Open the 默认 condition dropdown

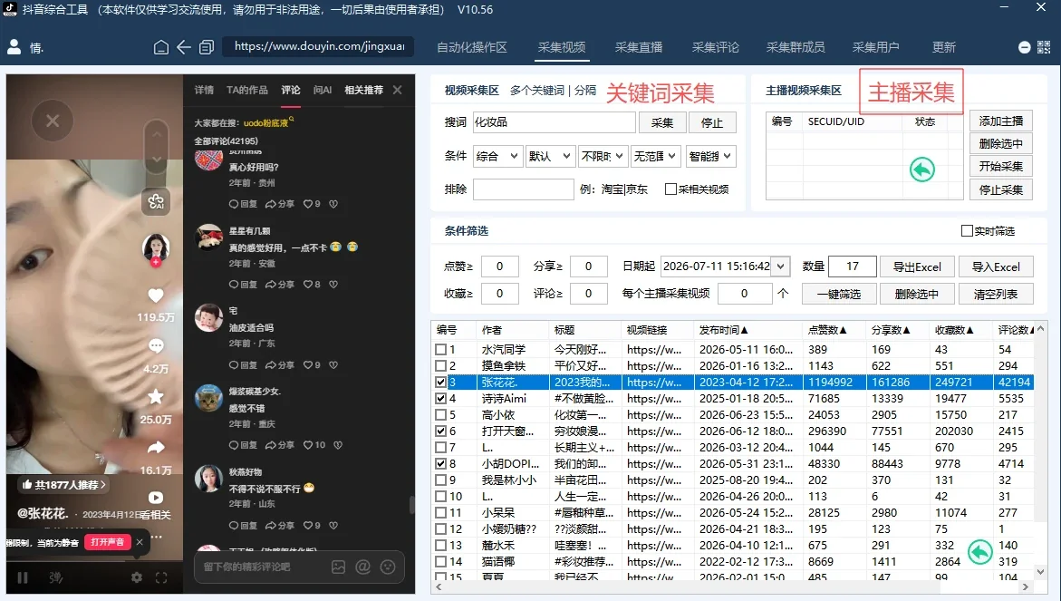pos(551,156)
